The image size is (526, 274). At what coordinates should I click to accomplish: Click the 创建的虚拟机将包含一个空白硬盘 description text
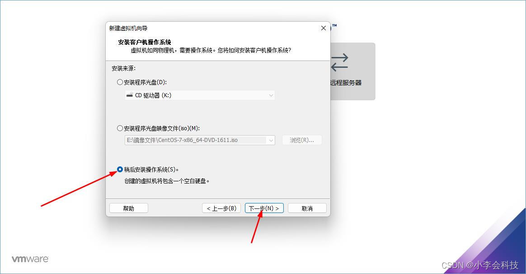pos(167,181)
